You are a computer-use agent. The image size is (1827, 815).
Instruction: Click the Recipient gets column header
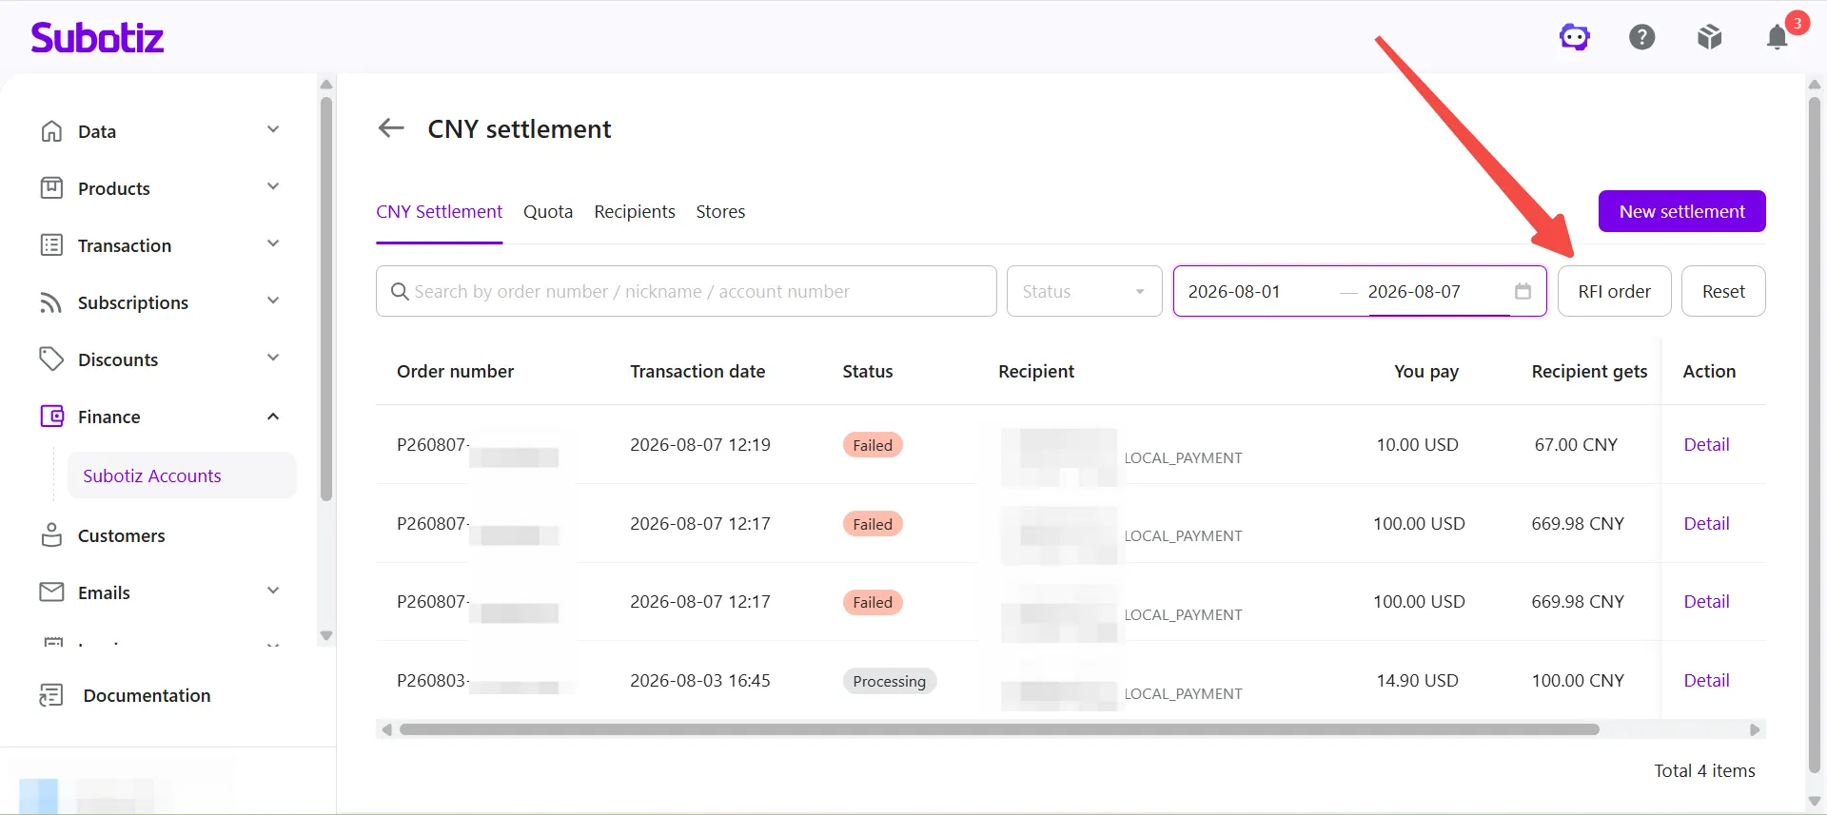coord(1589,371)
